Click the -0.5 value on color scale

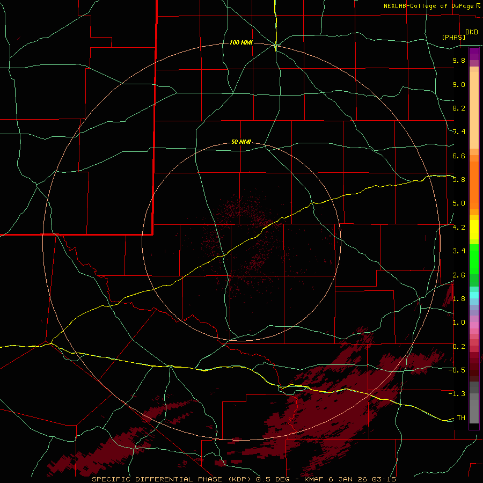click(457, 370)
